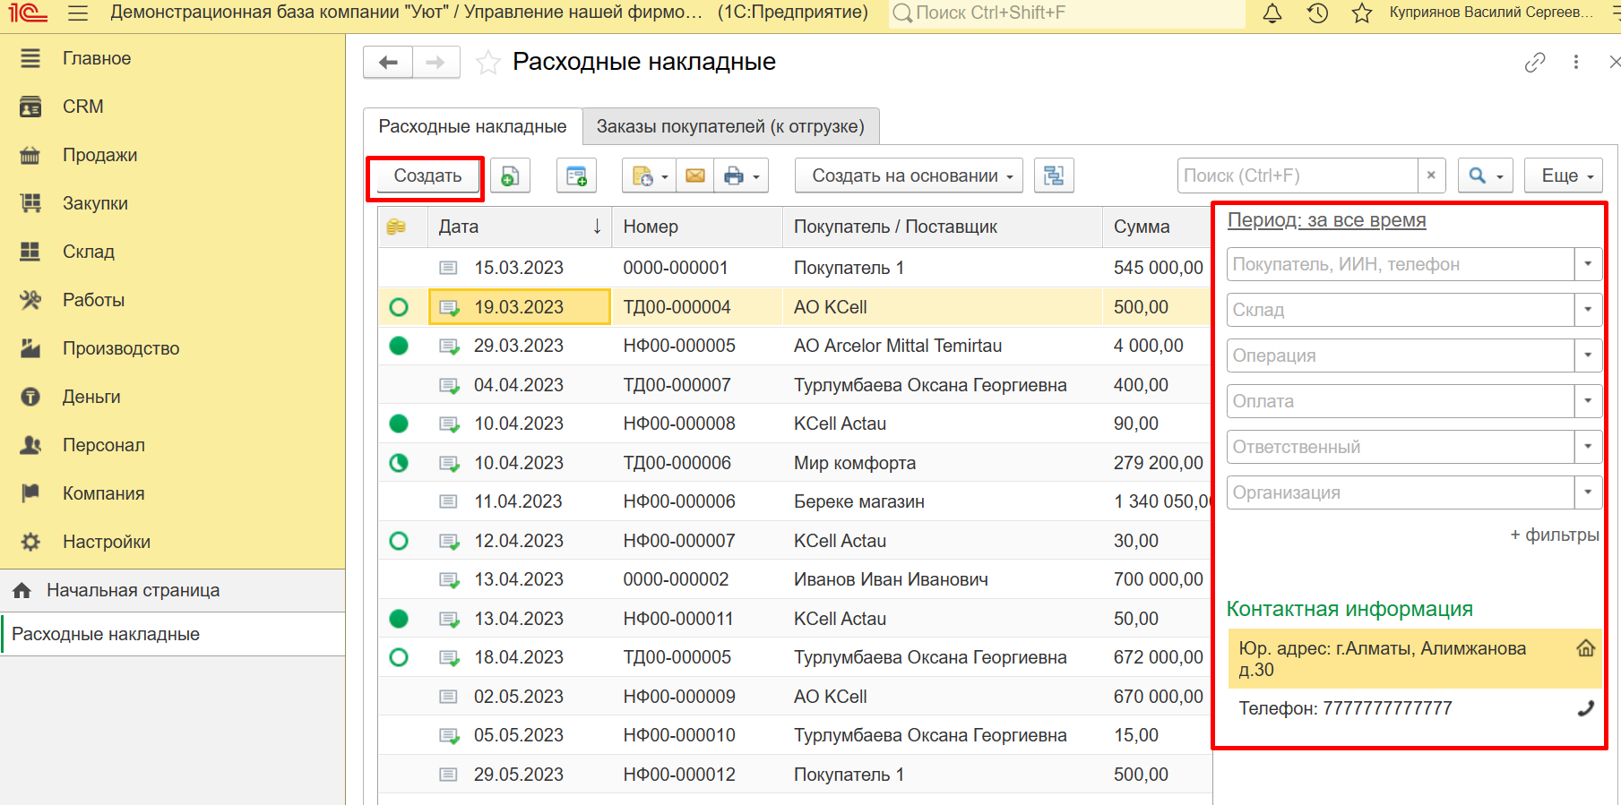Screen dimensions: 1621x805
Task: Open the Продажи section in sidebar
Action: tap(99, 155)
